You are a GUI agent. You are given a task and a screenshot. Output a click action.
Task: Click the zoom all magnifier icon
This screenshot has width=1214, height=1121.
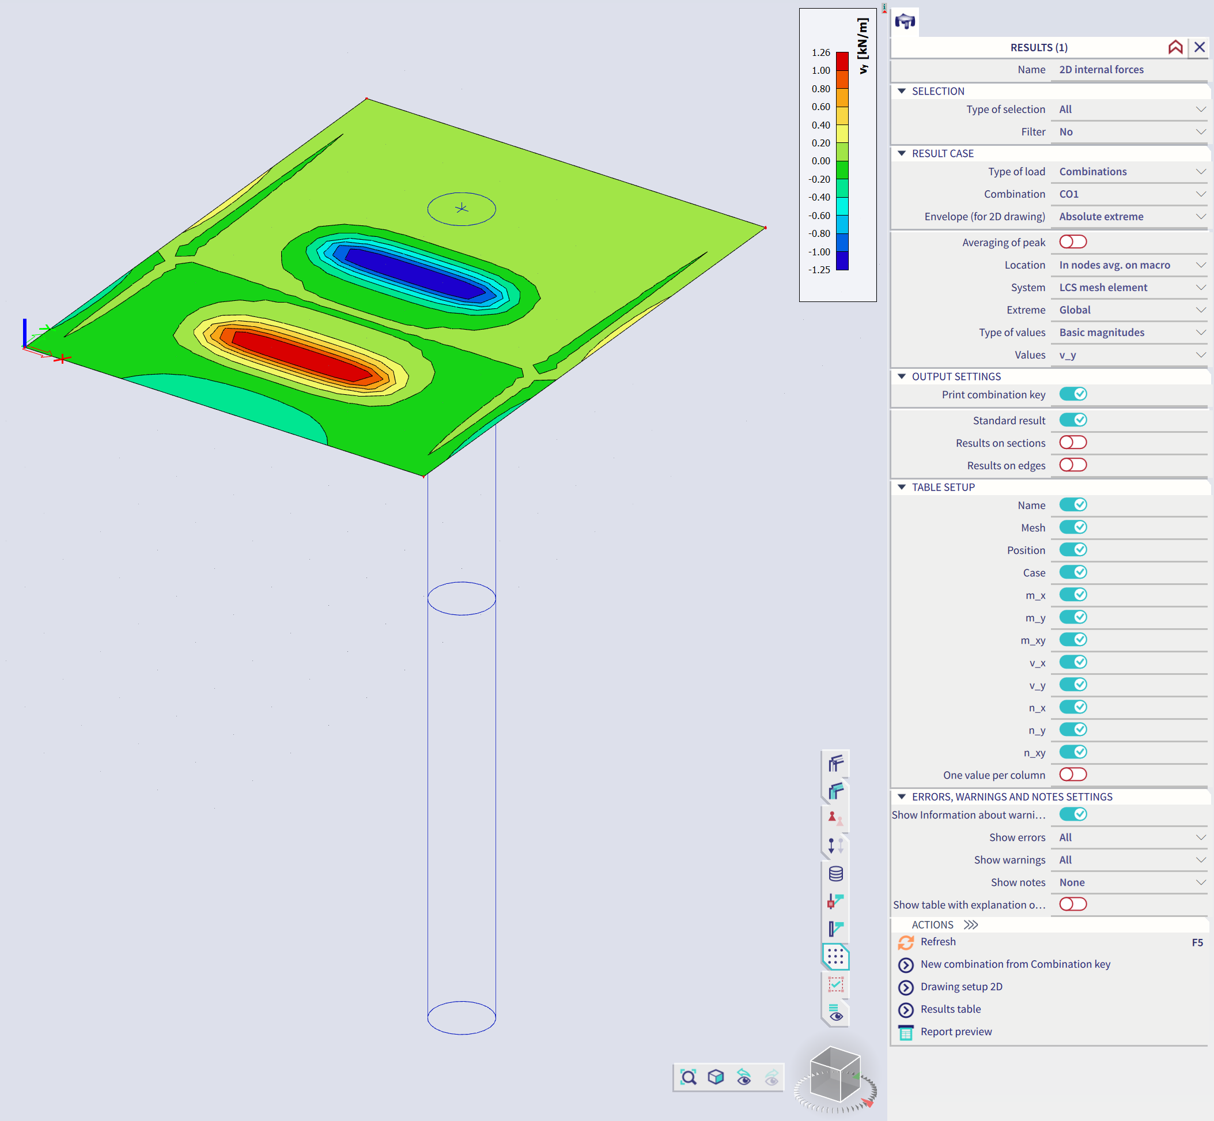(689, 1077)
